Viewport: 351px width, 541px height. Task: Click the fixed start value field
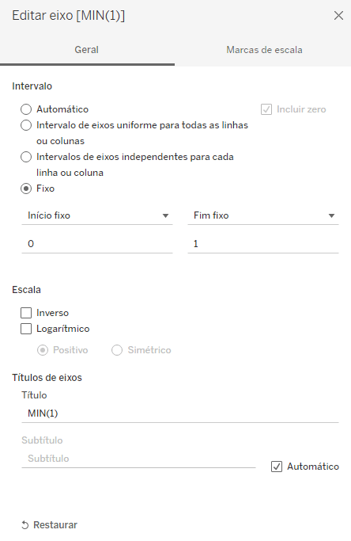point(97,244)
